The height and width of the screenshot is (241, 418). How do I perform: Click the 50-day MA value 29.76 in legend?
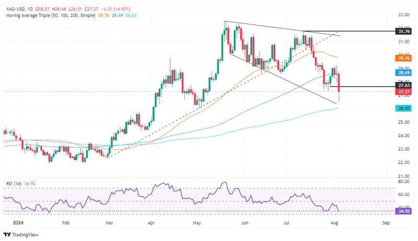click(x=103, y=16)
